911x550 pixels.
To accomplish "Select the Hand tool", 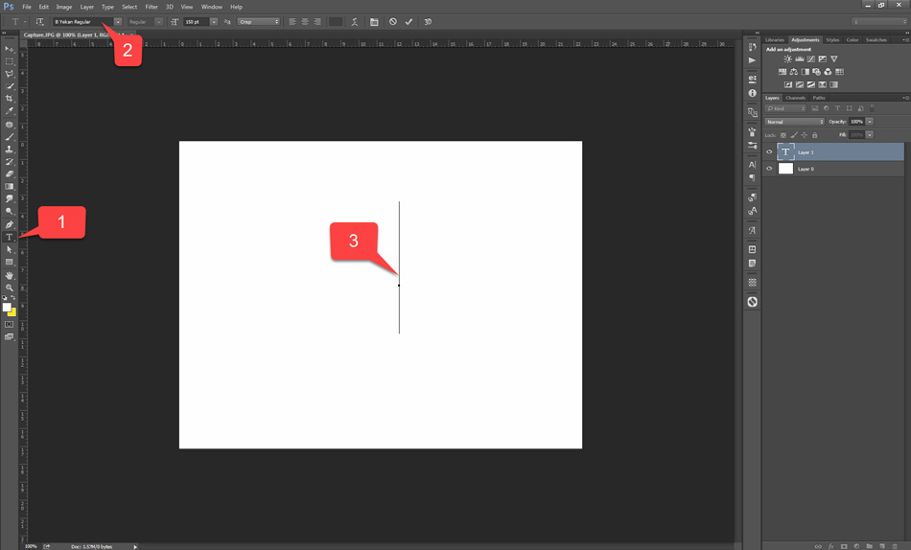I will (10, 275).
